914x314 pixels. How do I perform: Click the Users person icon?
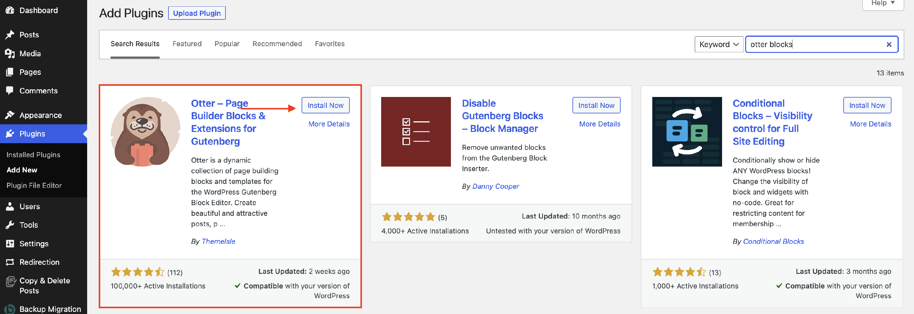tap(10, 206)
